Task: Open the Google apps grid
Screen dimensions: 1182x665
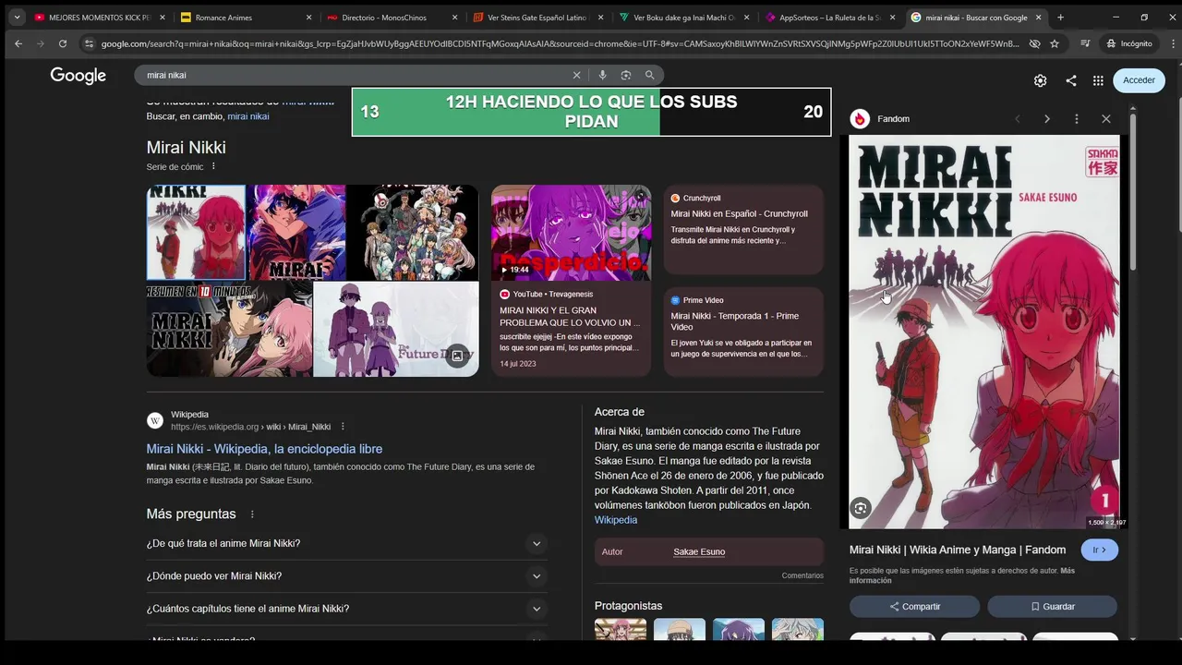Action: (1098, 80)
